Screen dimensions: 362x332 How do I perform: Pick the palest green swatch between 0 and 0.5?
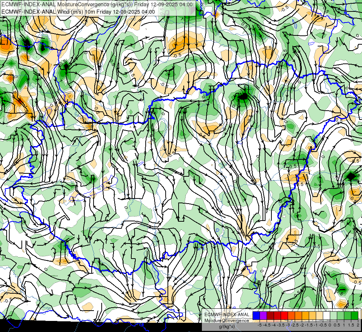(x=334, y=315)
